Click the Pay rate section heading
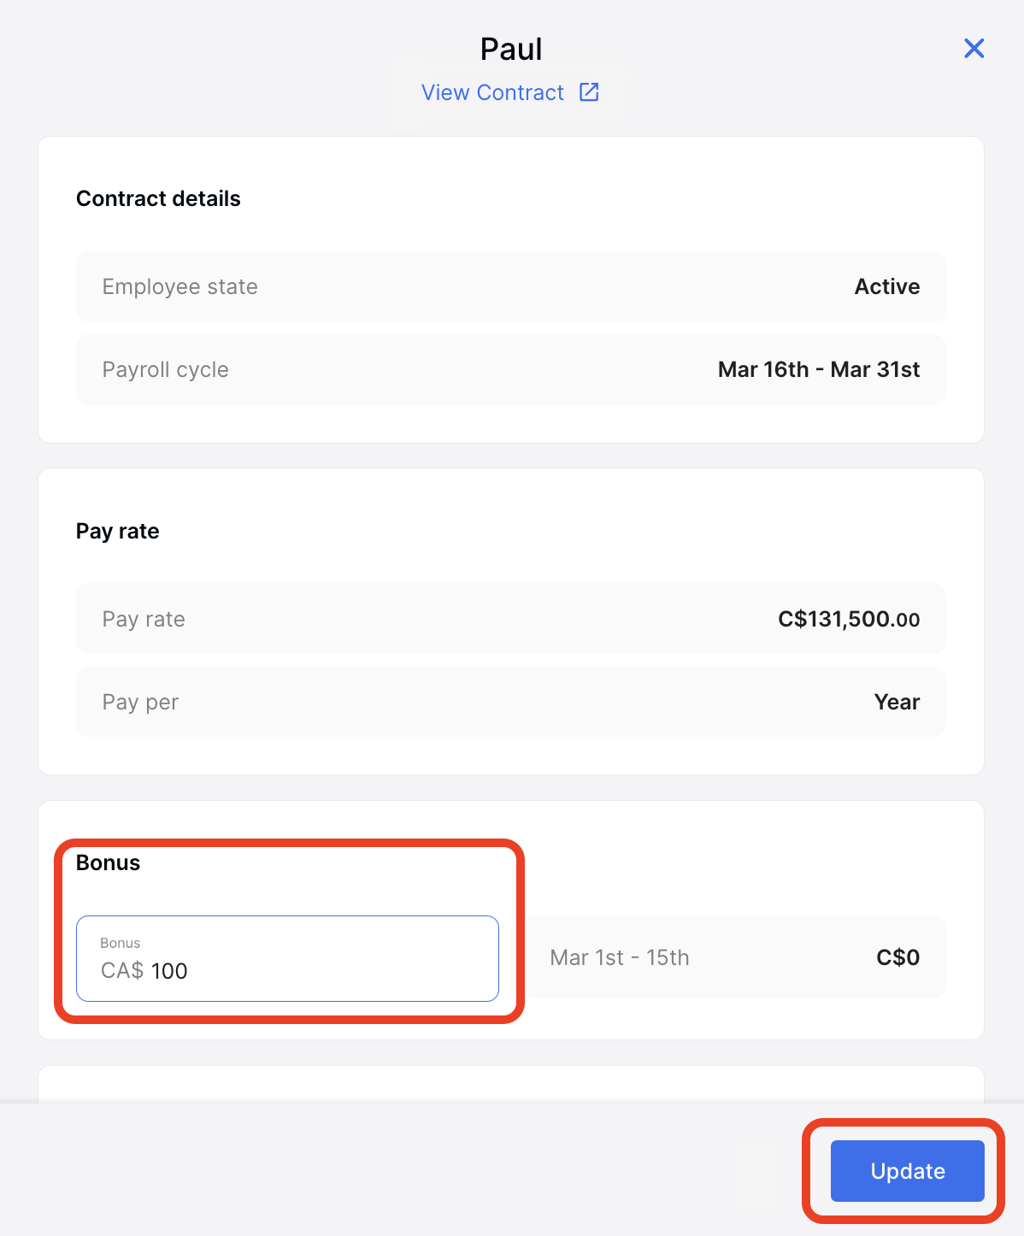This screenshot has width=1024, height=1236. (117, 531)
